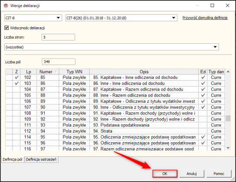Toggle Z checkmark in row 103

coord(16,83)
